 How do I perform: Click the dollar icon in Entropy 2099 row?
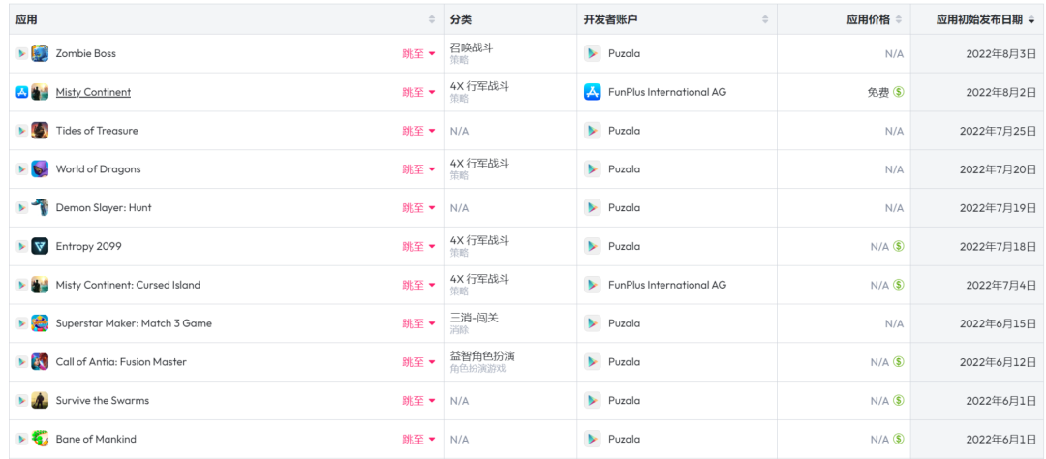point(899,246)
